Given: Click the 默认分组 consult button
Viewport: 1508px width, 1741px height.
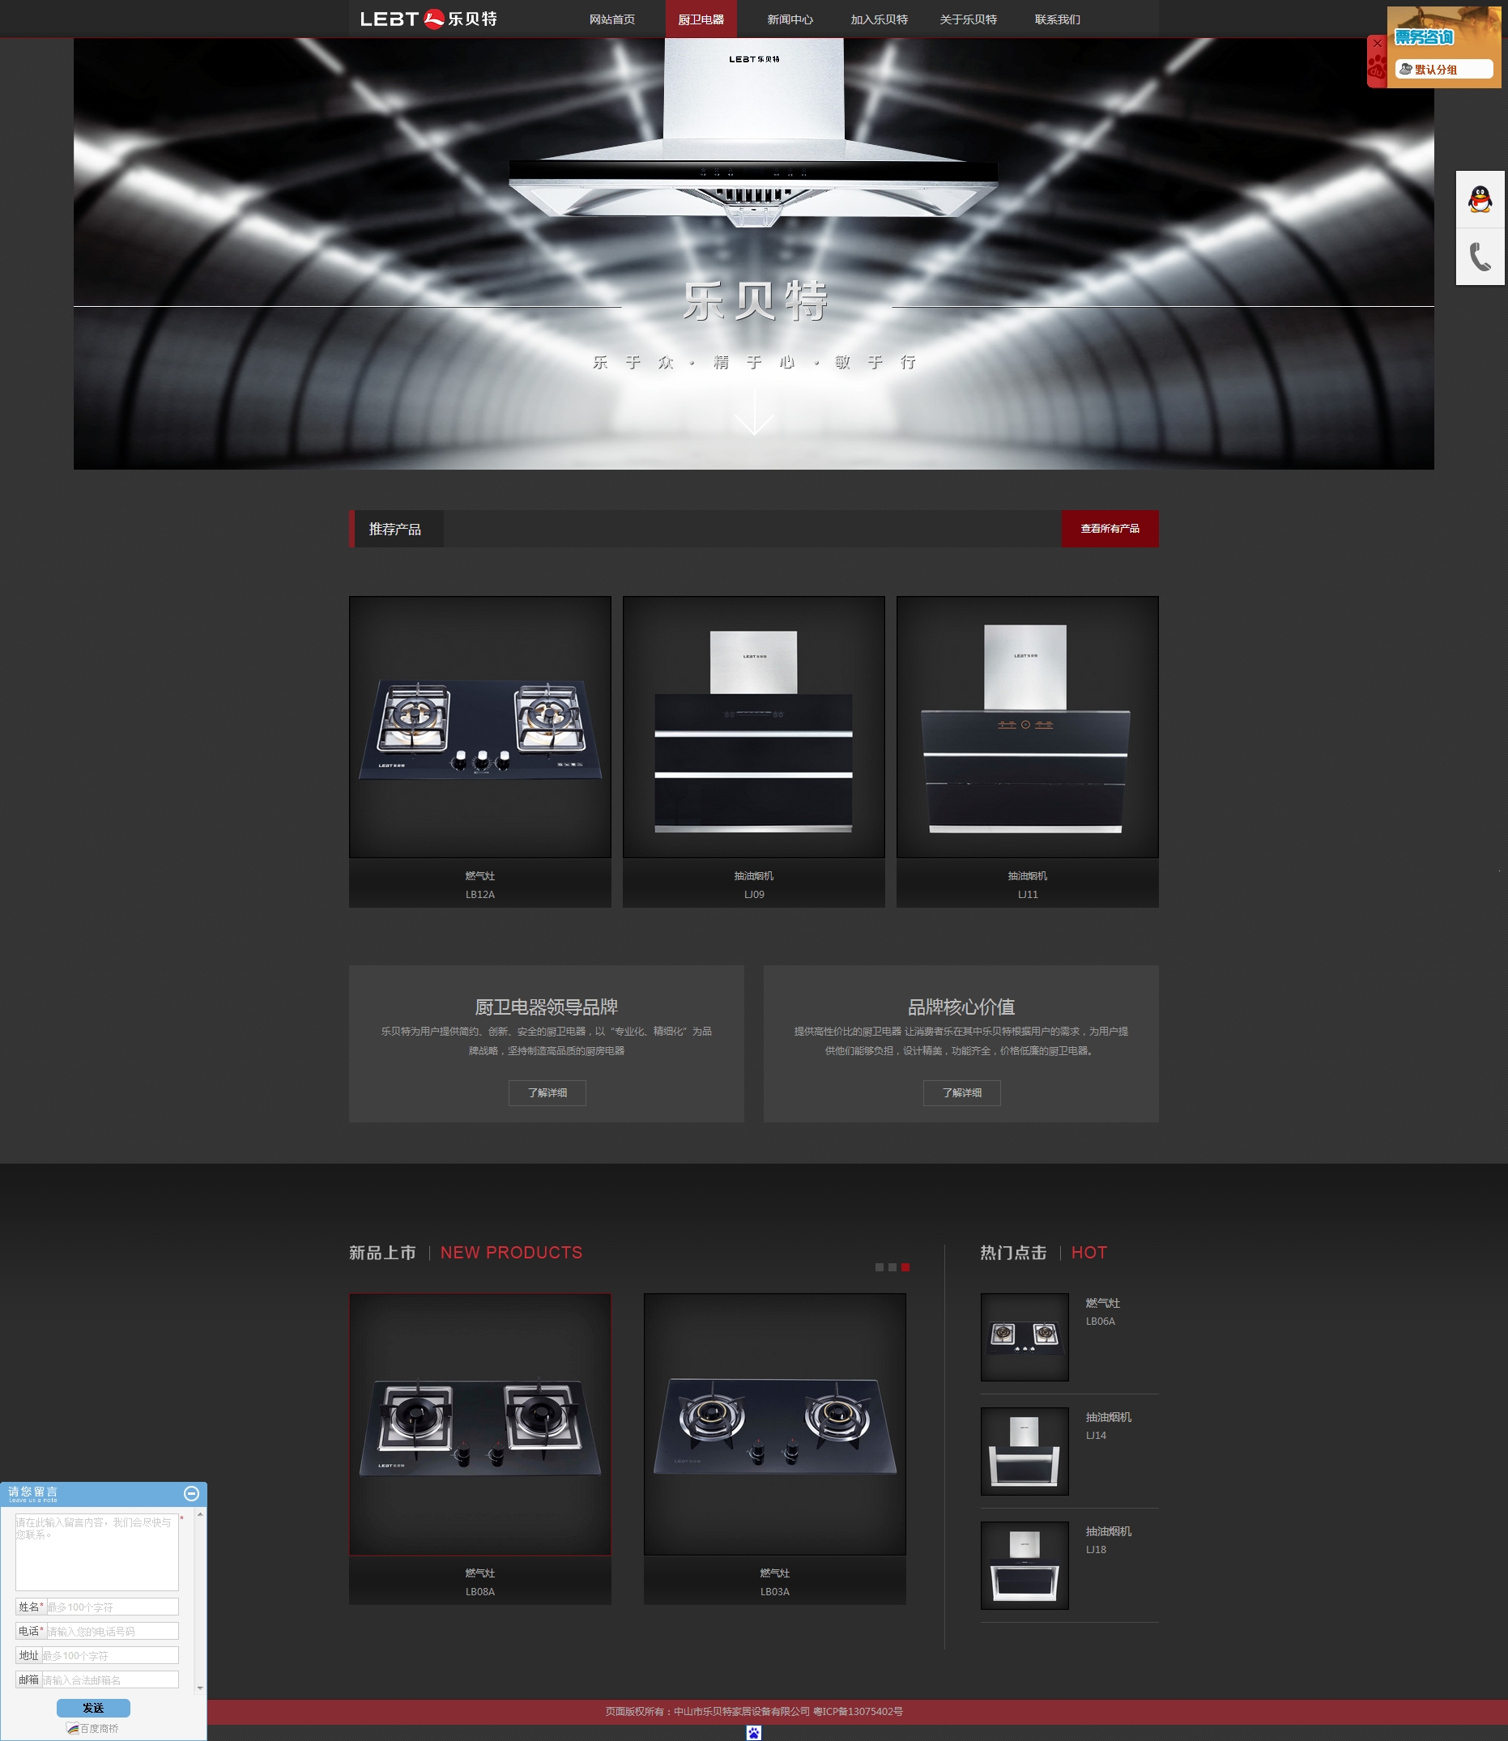Looking at the screenshot, I should pyautogui.click(x=1444, y=69).
